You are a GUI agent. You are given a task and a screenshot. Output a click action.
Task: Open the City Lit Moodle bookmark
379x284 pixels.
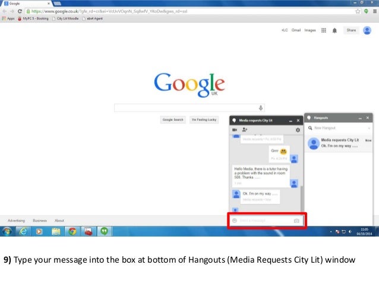pyautogui.click(x=65, y=18)
